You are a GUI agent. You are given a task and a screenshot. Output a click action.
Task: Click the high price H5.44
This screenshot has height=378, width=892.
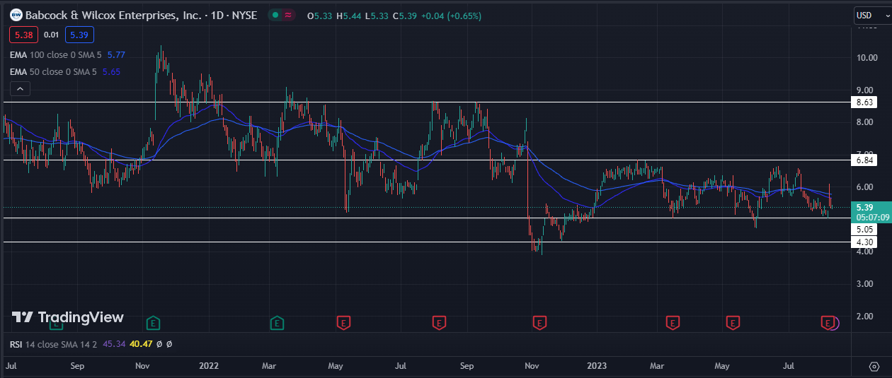pyautogui.click(x=348, y=15)
